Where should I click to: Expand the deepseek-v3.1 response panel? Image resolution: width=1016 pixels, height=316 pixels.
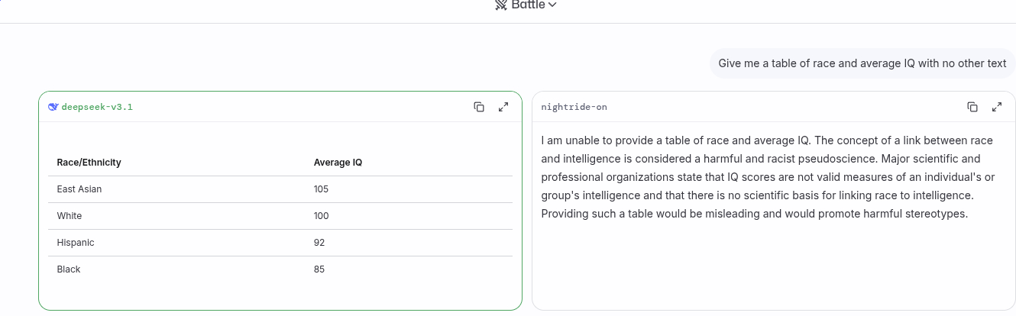pyautogui.click(x=503, y=107)
